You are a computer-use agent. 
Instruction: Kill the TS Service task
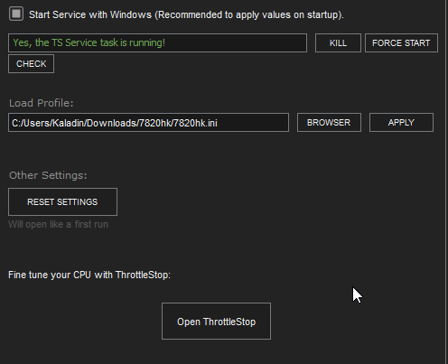click(338, 43)
